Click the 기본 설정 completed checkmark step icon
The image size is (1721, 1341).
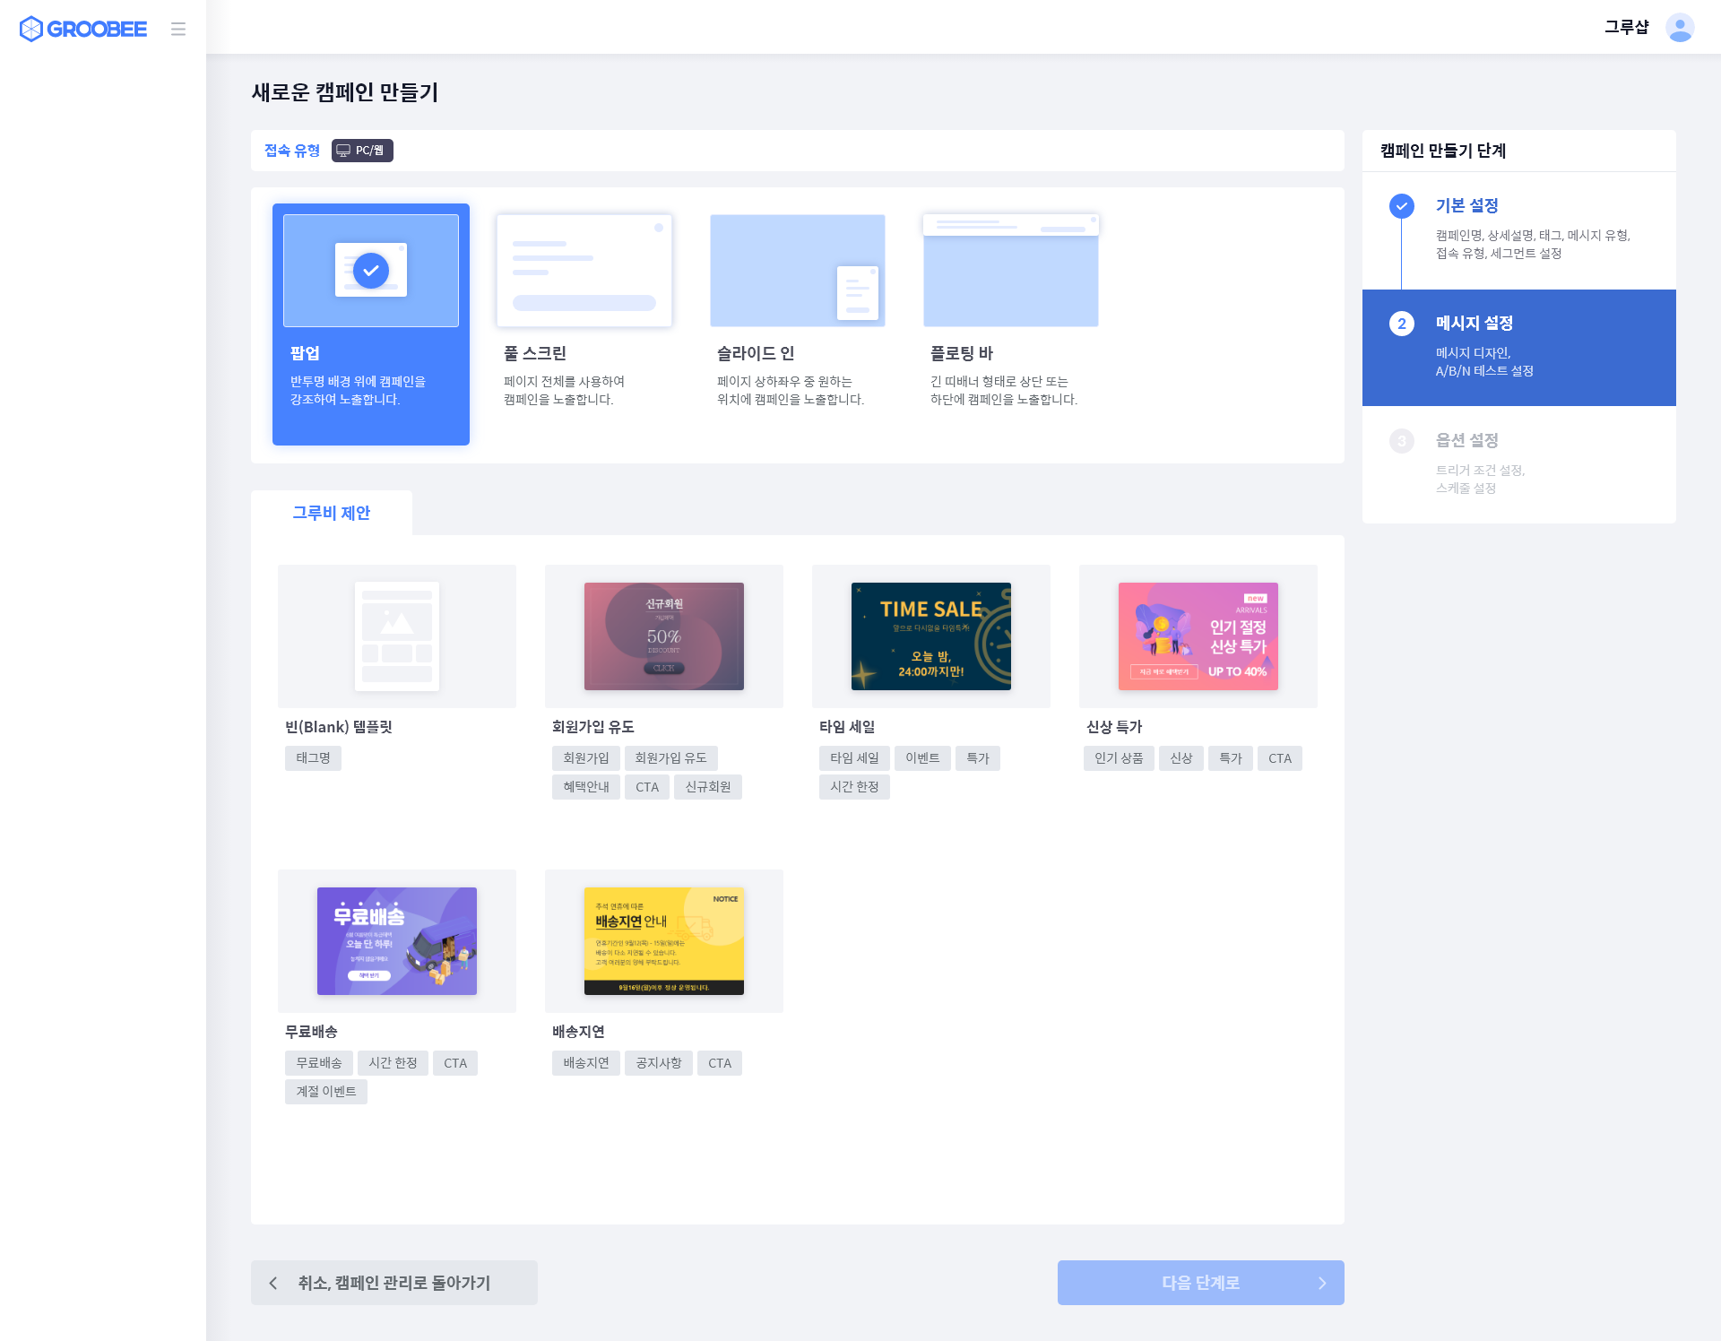pyautogui.click(x=1402, y=206)
